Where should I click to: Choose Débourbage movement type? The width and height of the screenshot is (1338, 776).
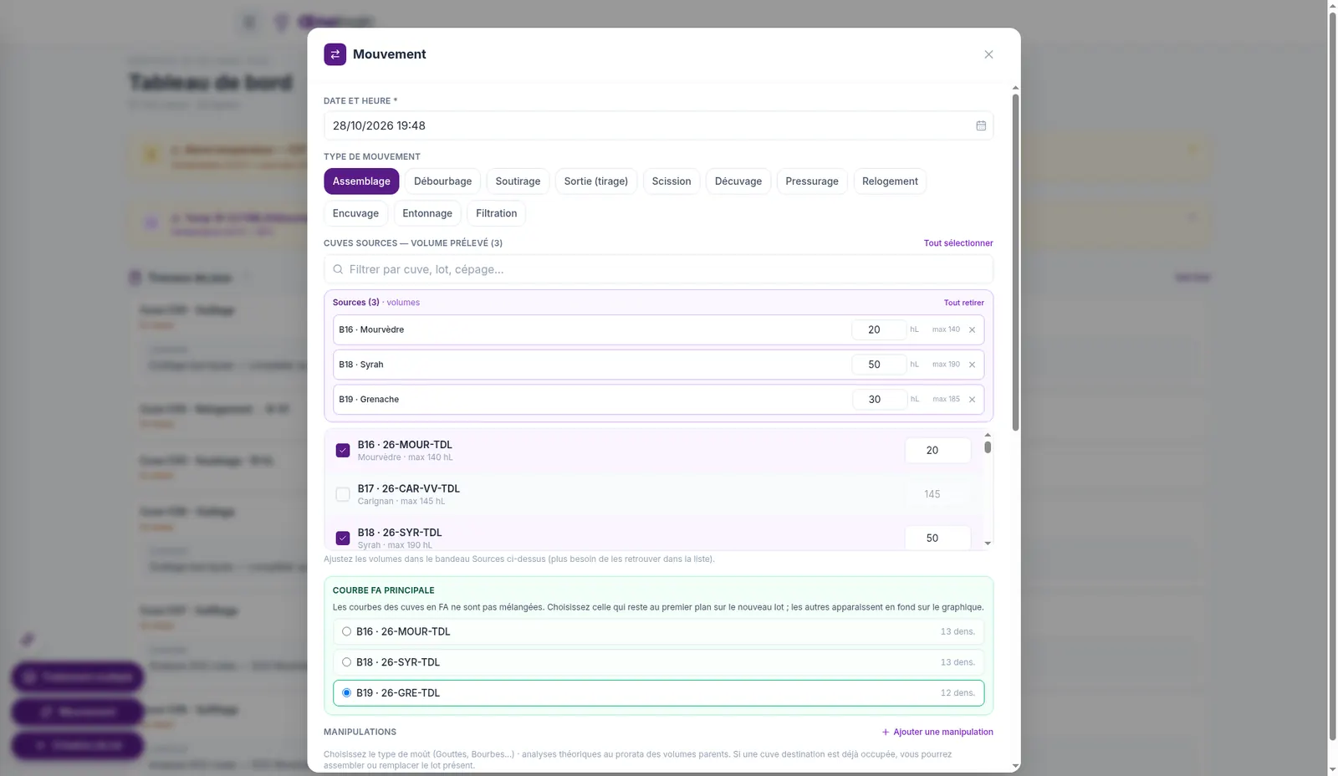pos(442,181)
